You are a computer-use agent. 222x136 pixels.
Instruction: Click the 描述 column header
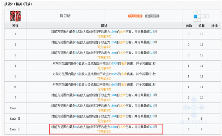(x=104, y=26)
